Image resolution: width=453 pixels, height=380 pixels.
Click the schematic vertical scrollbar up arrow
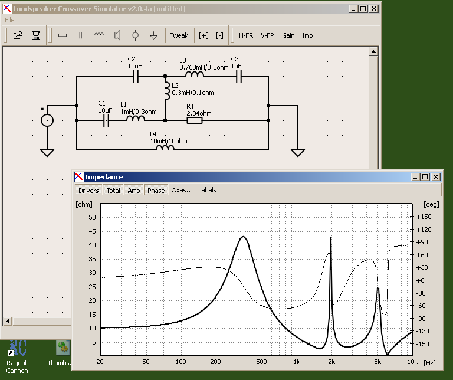(373, 52)
